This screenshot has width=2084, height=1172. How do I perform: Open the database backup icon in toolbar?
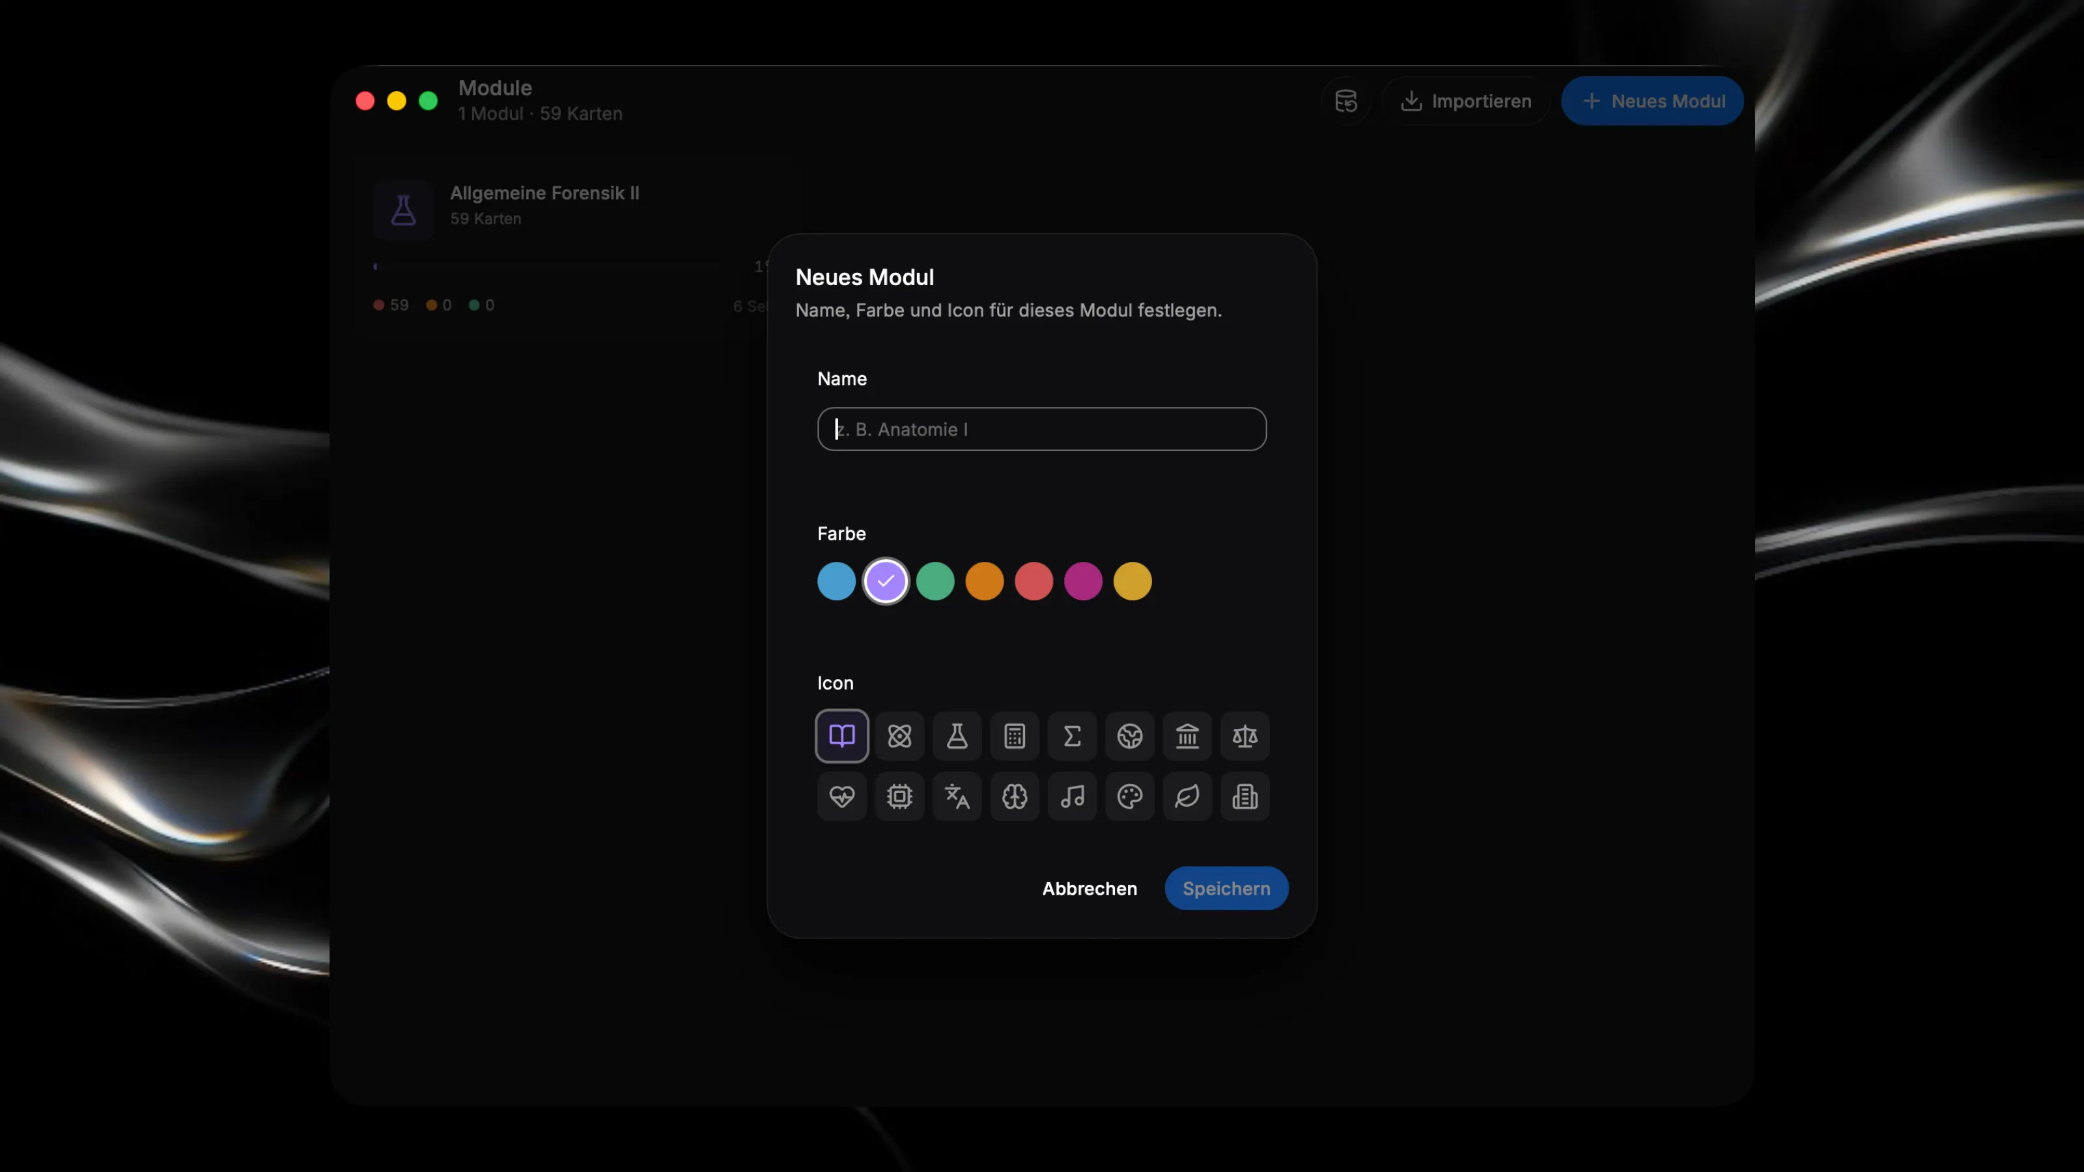1345,101
